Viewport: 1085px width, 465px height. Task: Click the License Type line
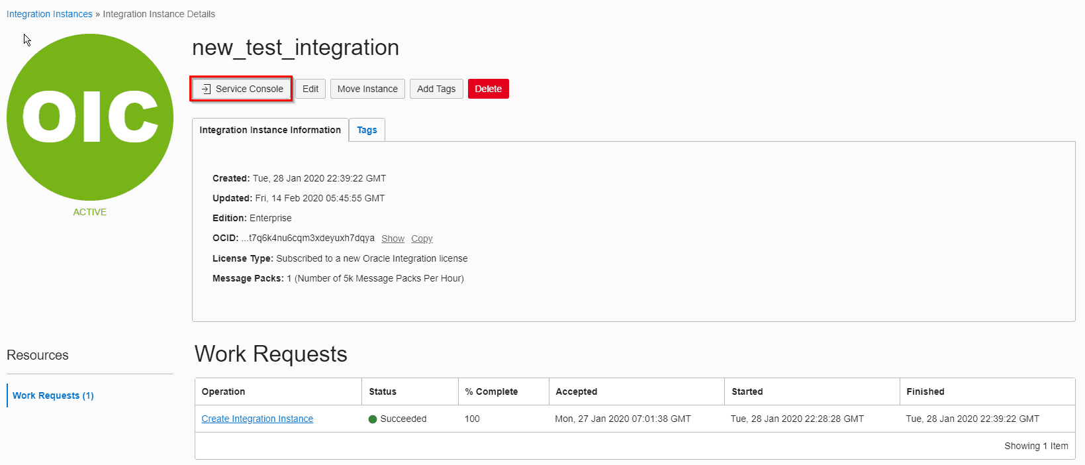click(340, 258)
